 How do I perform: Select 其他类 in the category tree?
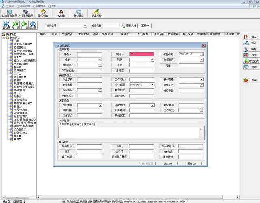[x=17, y=139]
